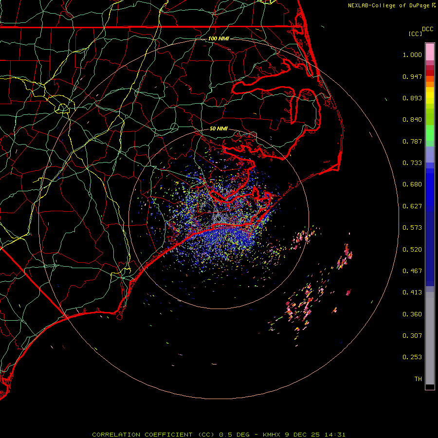The width and height of the screenshot is (438, 438).
Task: Click the 14:31 timestamp in the caption
Action: 335,435
